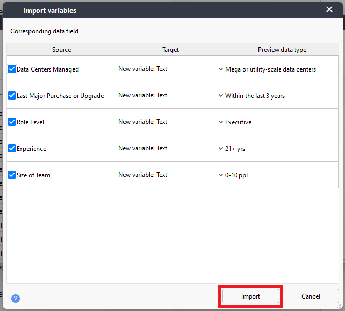
Task: Expand target dropdown for Role Level
Action: (x=170, y=122)
